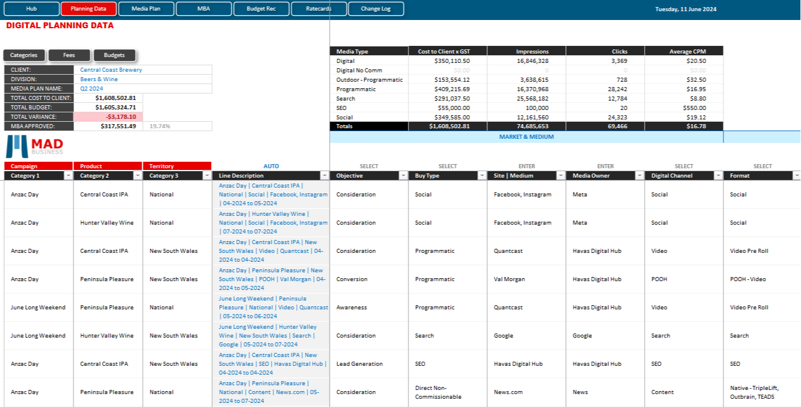Click the AUTO label above Line Description
This screenshot has width=801, height=407.
click(x=271, y=166)
